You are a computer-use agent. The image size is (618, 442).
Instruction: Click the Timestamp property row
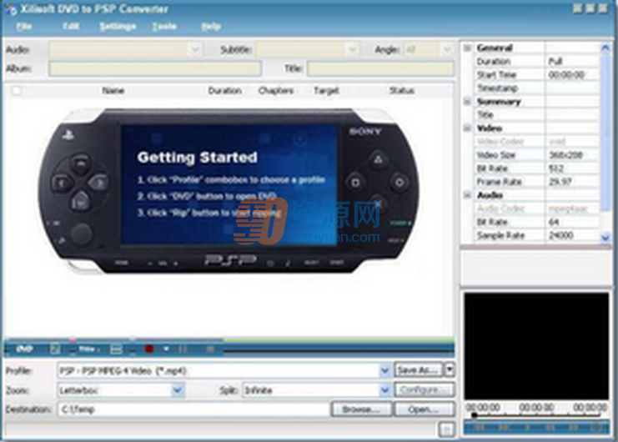pyautogui.click(x=537, y=88)
